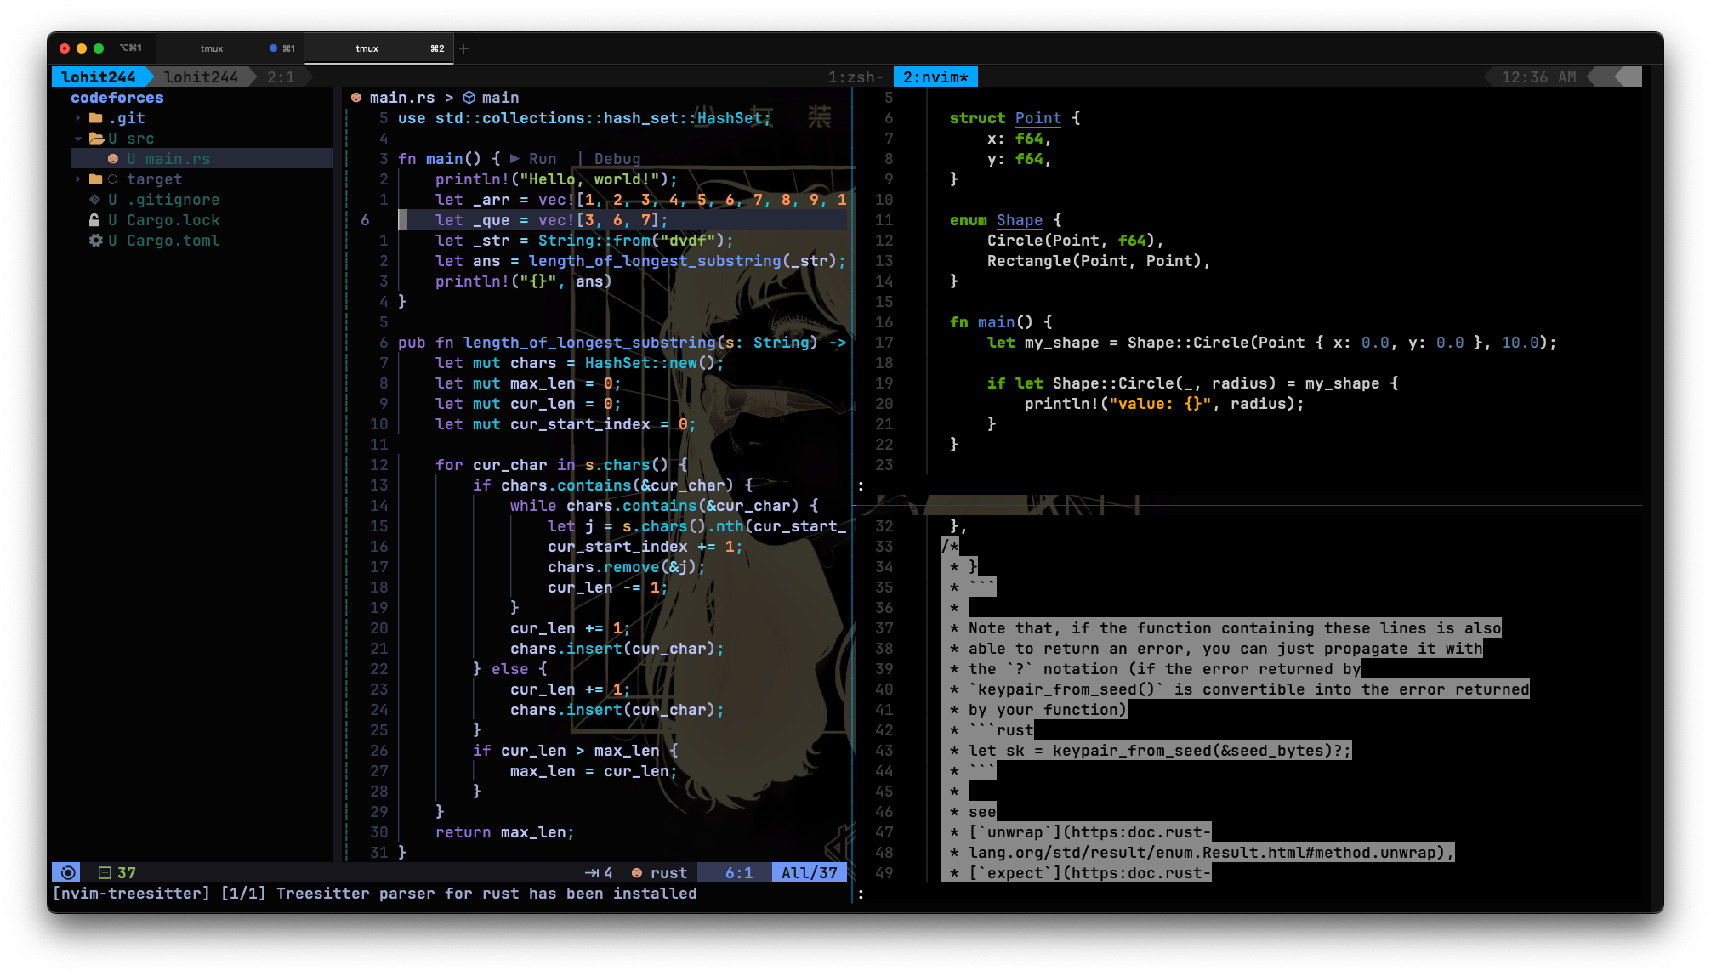The height and width of the screenshot is (976, 1711).
Task: Click the ignored-status circle icon beside target
Action: [x=112, y=179]
